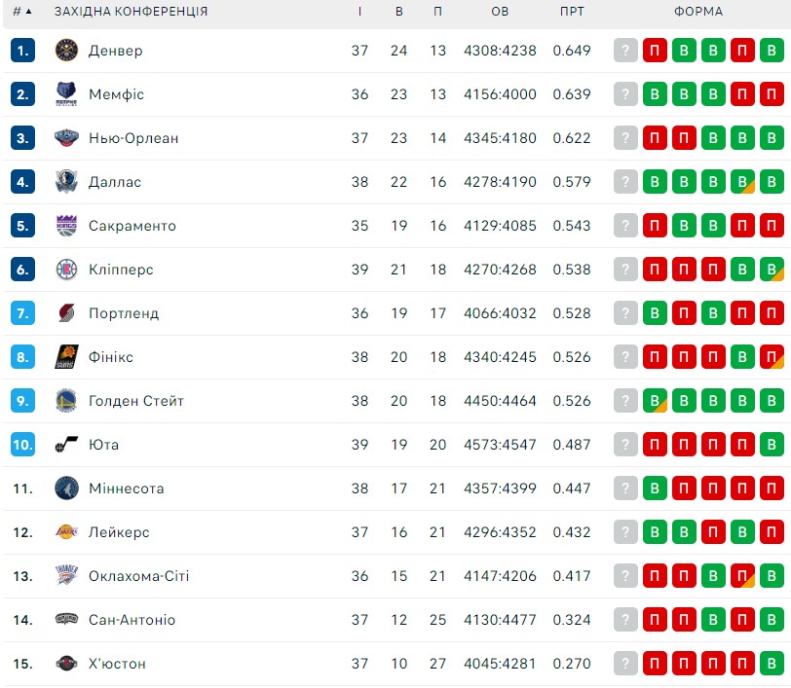
Task: Open the Оклахома-Сіті team link
Action: pos(138,576)
